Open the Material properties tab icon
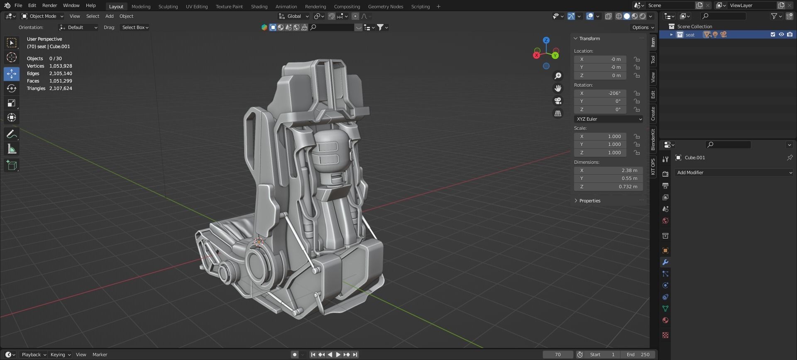This screenshot has width=797, height=360. pos(665,320)
